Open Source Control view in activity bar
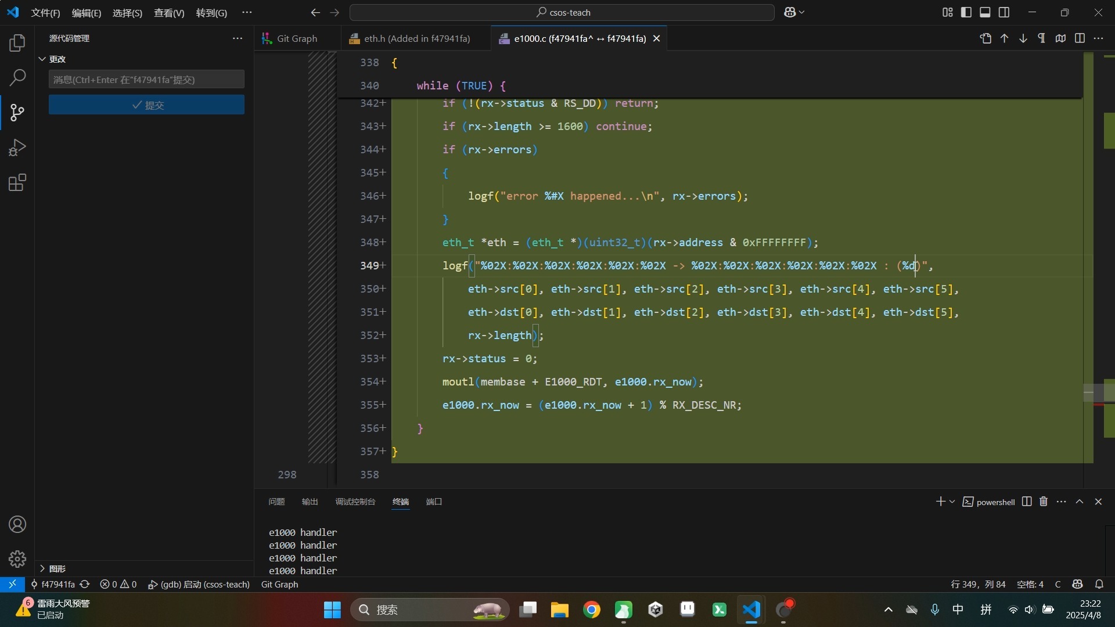Image resolution: width=1115 pixels, height=627 pixels. coord(17,112)
